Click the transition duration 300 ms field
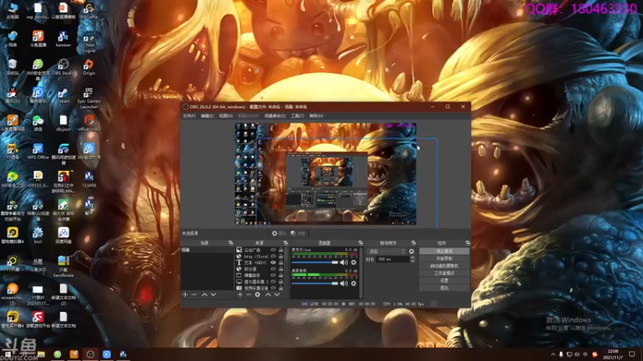Screen dimensions: 643x361 (392, 259)
